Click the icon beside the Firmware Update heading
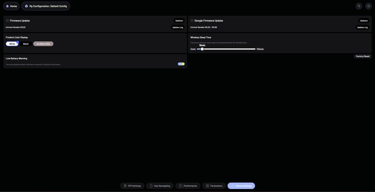 7,21
